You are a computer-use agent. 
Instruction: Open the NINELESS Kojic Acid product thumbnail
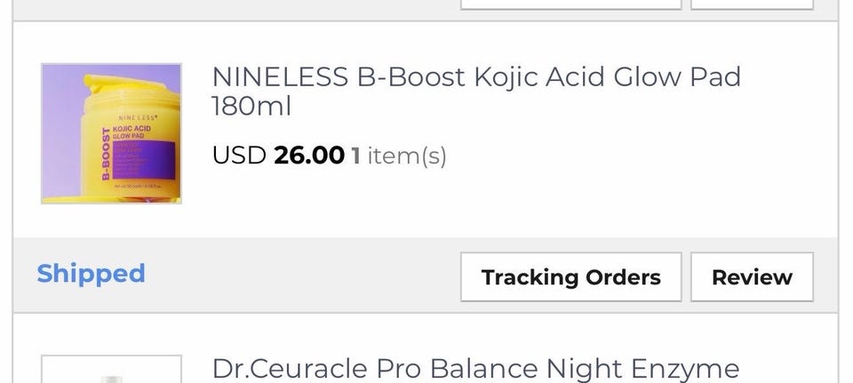[111, 133]
